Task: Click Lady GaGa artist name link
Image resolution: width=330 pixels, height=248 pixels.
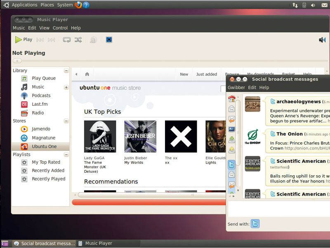Action: click(x=94, y=158)
